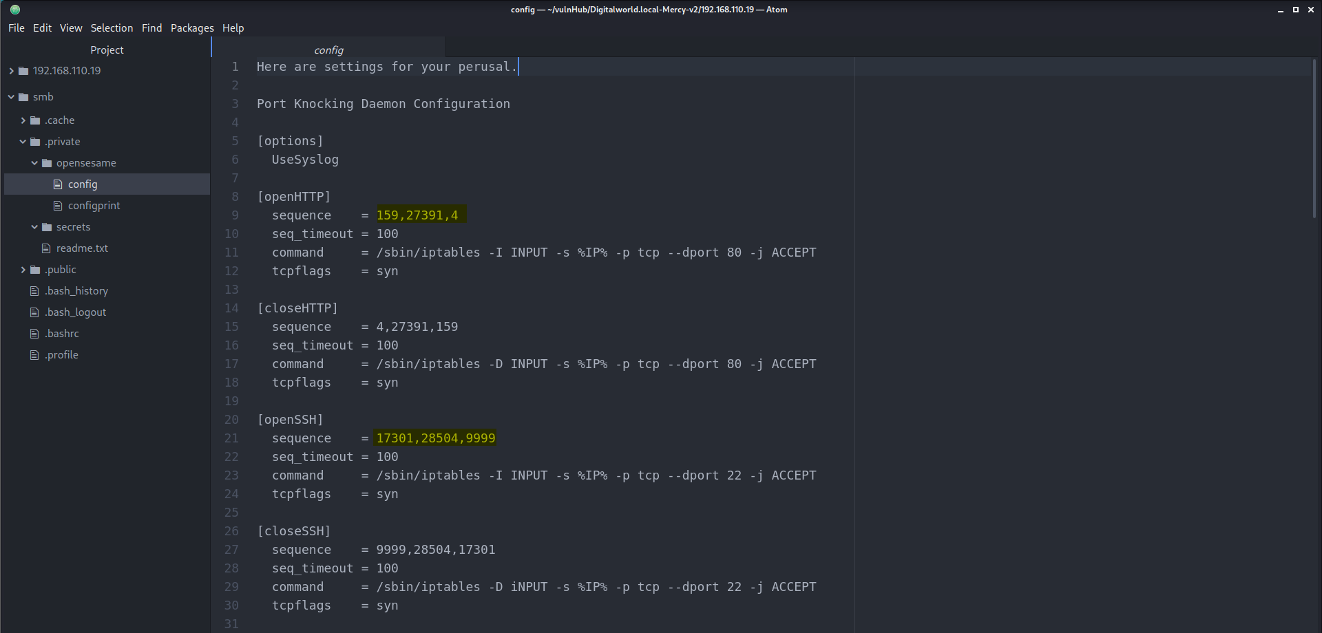Click line number 9 in the gutter

click(x=235, y=215)
